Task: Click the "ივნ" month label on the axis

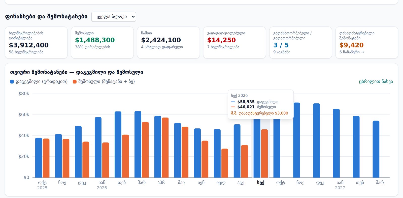Action: [201, 182]
